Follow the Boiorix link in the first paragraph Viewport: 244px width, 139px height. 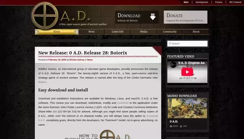42,82
